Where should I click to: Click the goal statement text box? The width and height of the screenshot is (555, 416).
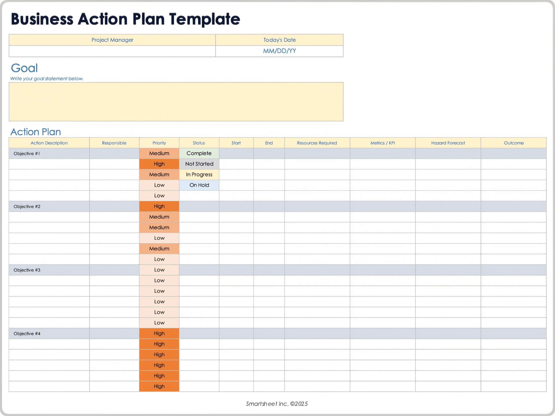coord(176,102)
